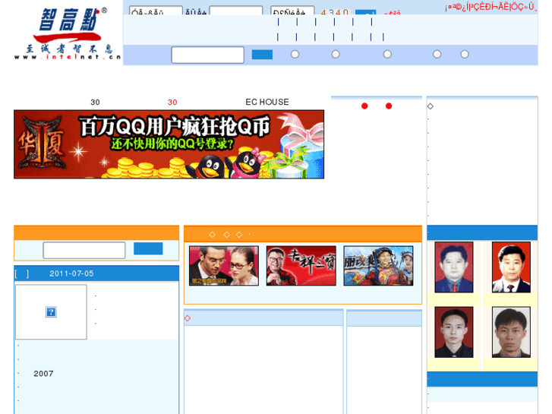The height and width of the screenshot is (414, 552).
Task: Select the fourth search-scope radio button
Action: (x=437, y=54)
